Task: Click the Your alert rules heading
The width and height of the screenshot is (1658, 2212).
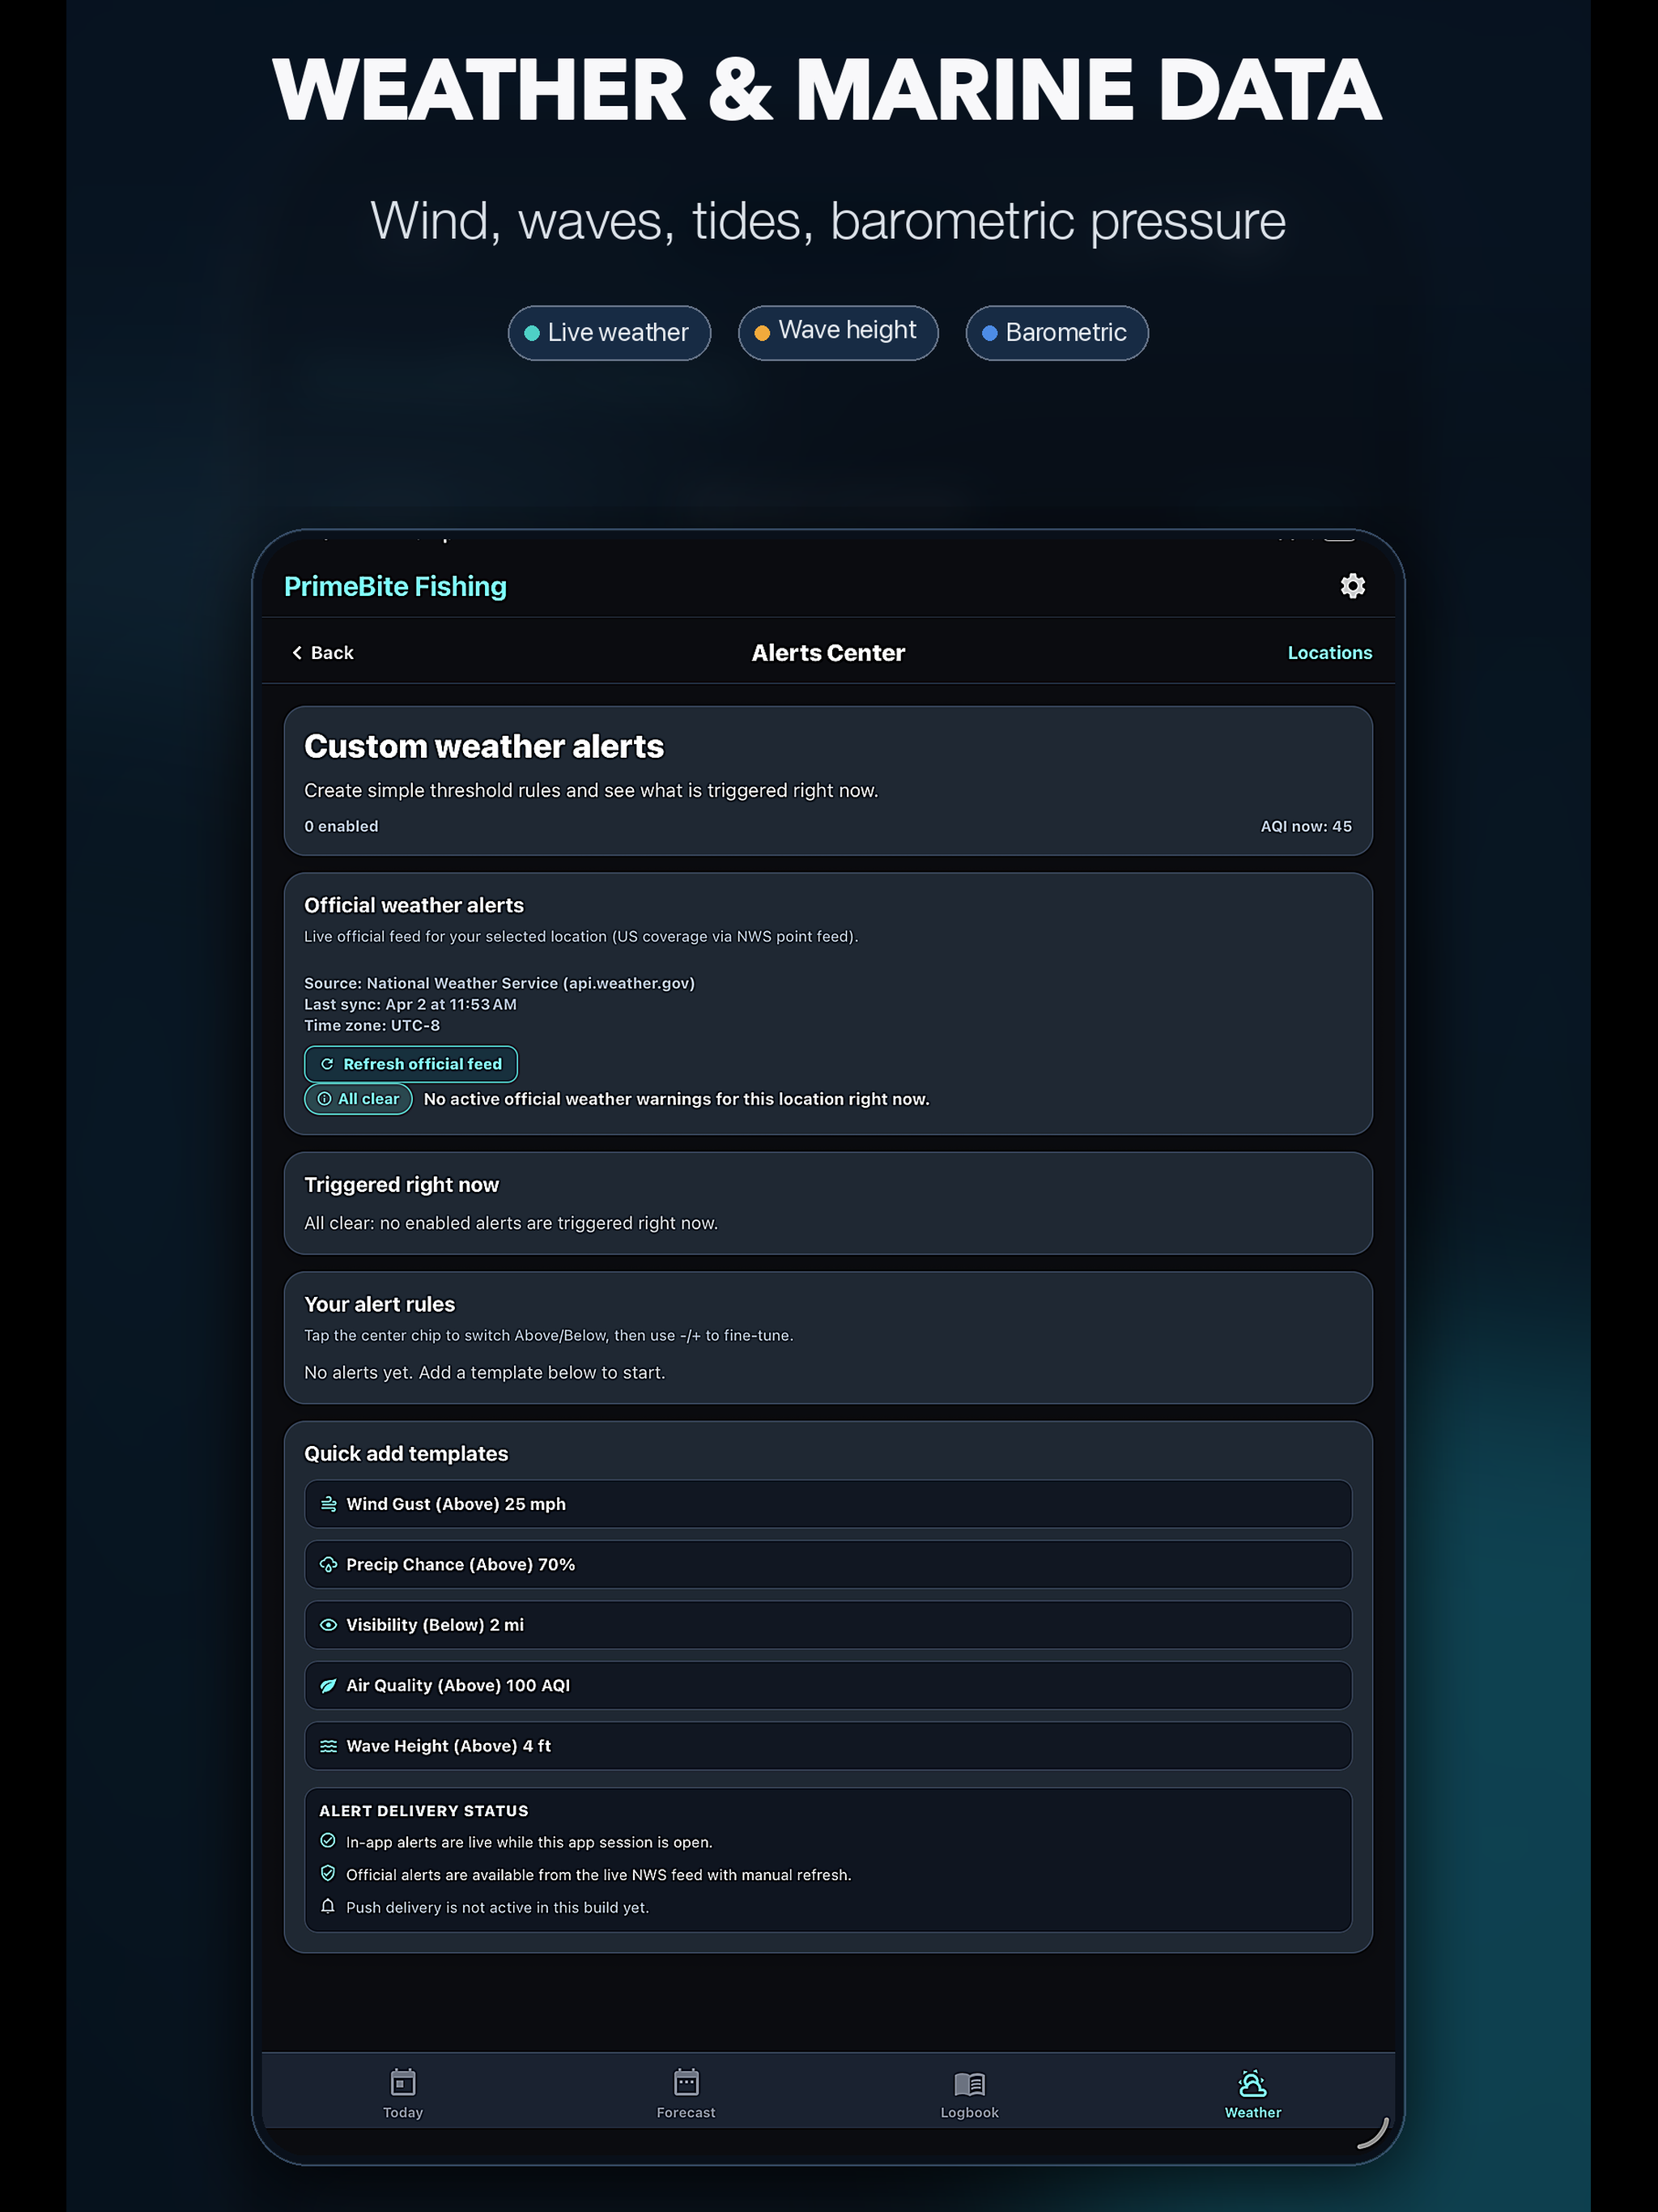Action: point(379,1304)
